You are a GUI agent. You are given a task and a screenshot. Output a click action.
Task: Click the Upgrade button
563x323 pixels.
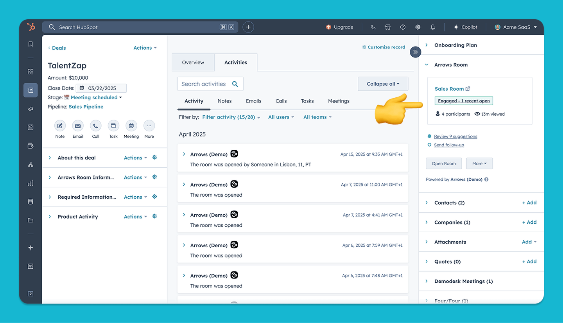(x=339, y=27)
